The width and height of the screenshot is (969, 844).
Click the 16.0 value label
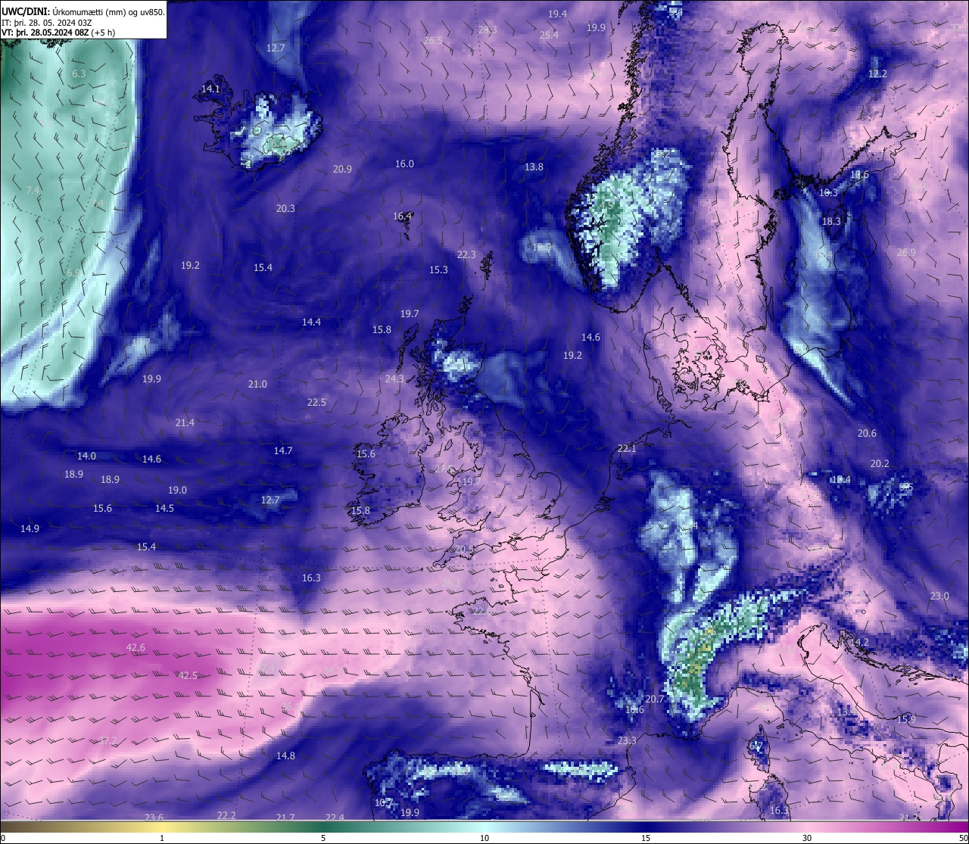pos(404,164)
